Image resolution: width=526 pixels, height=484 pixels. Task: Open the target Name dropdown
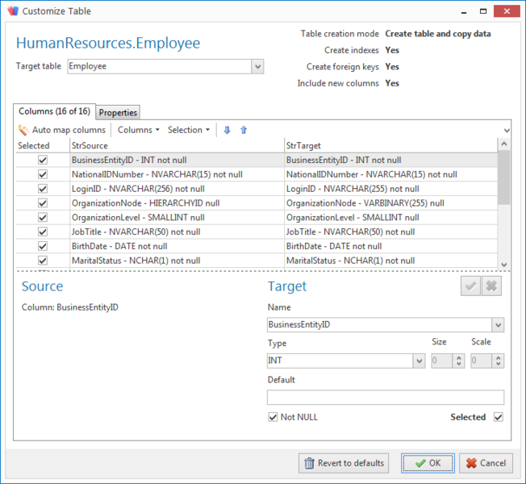click(x=498, y=324)
